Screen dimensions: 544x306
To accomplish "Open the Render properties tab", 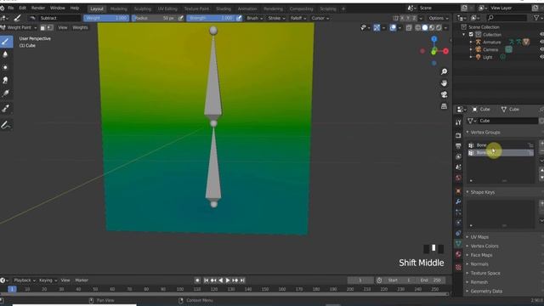I will tap(458, 135).
